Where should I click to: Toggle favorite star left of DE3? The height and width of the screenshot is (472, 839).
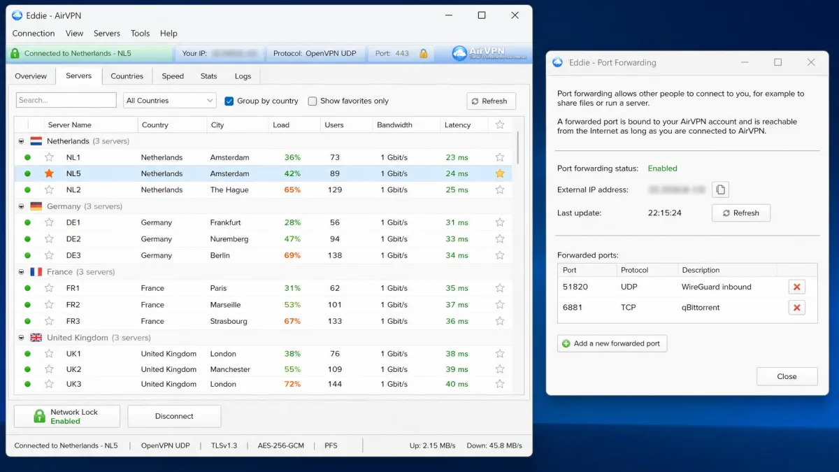pos(49,255)
